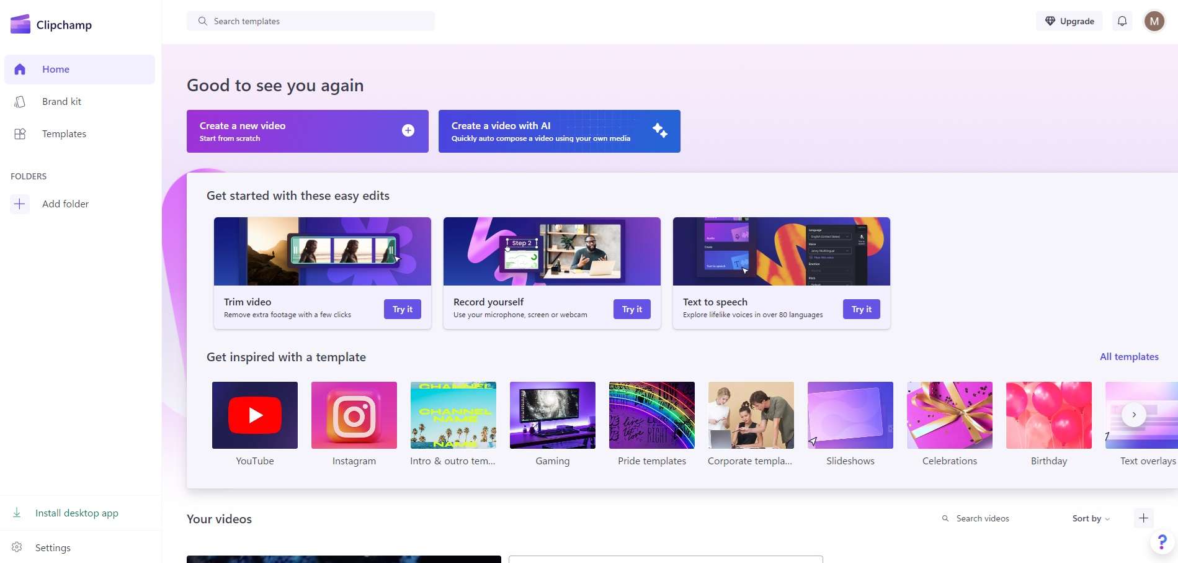The image size is (1178, 563).
Task: Click the plus button beside Sort by
Action: (1144, 518)
